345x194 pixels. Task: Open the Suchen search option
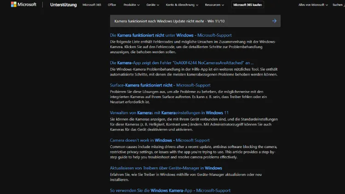[x=339, y=5]
